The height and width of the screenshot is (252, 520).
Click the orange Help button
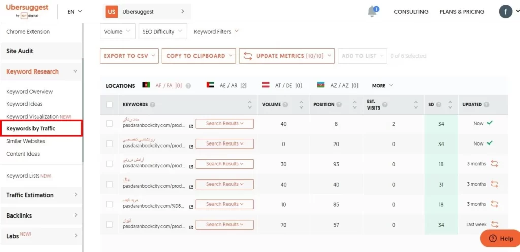[500, 238]
